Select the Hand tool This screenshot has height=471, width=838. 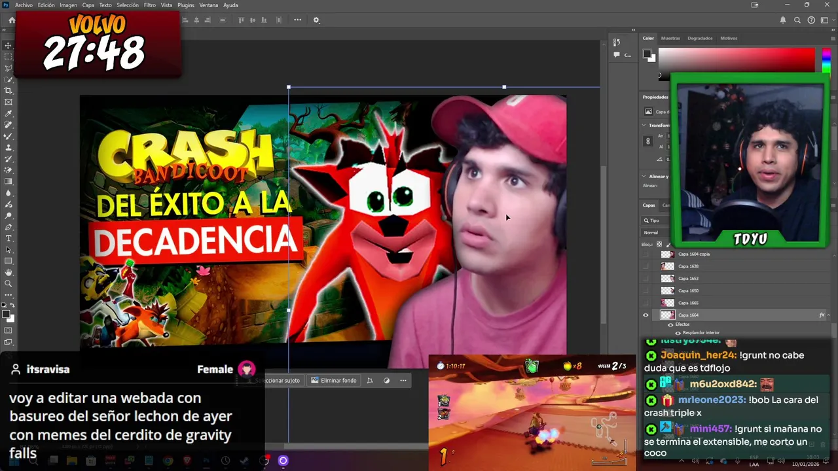pos(9,272)
